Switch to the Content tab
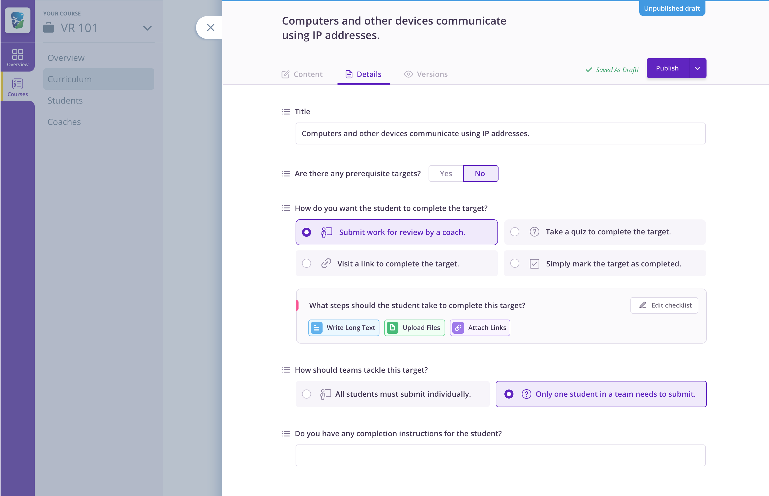The height and width of the screenshot is (496, 769). (302, 74)
